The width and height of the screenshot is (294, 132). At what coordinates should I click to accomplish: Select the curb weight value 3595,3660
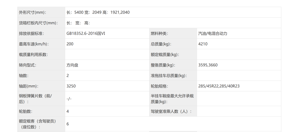pyautogui.click(x=208, y=65)
